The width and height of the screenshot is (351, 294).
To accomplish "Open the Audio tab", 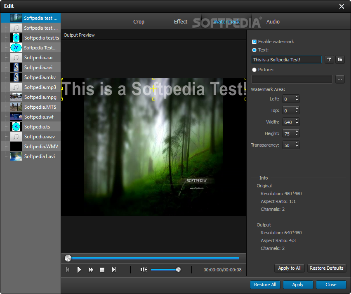I will pyautogui.click(x=273, y=22).
